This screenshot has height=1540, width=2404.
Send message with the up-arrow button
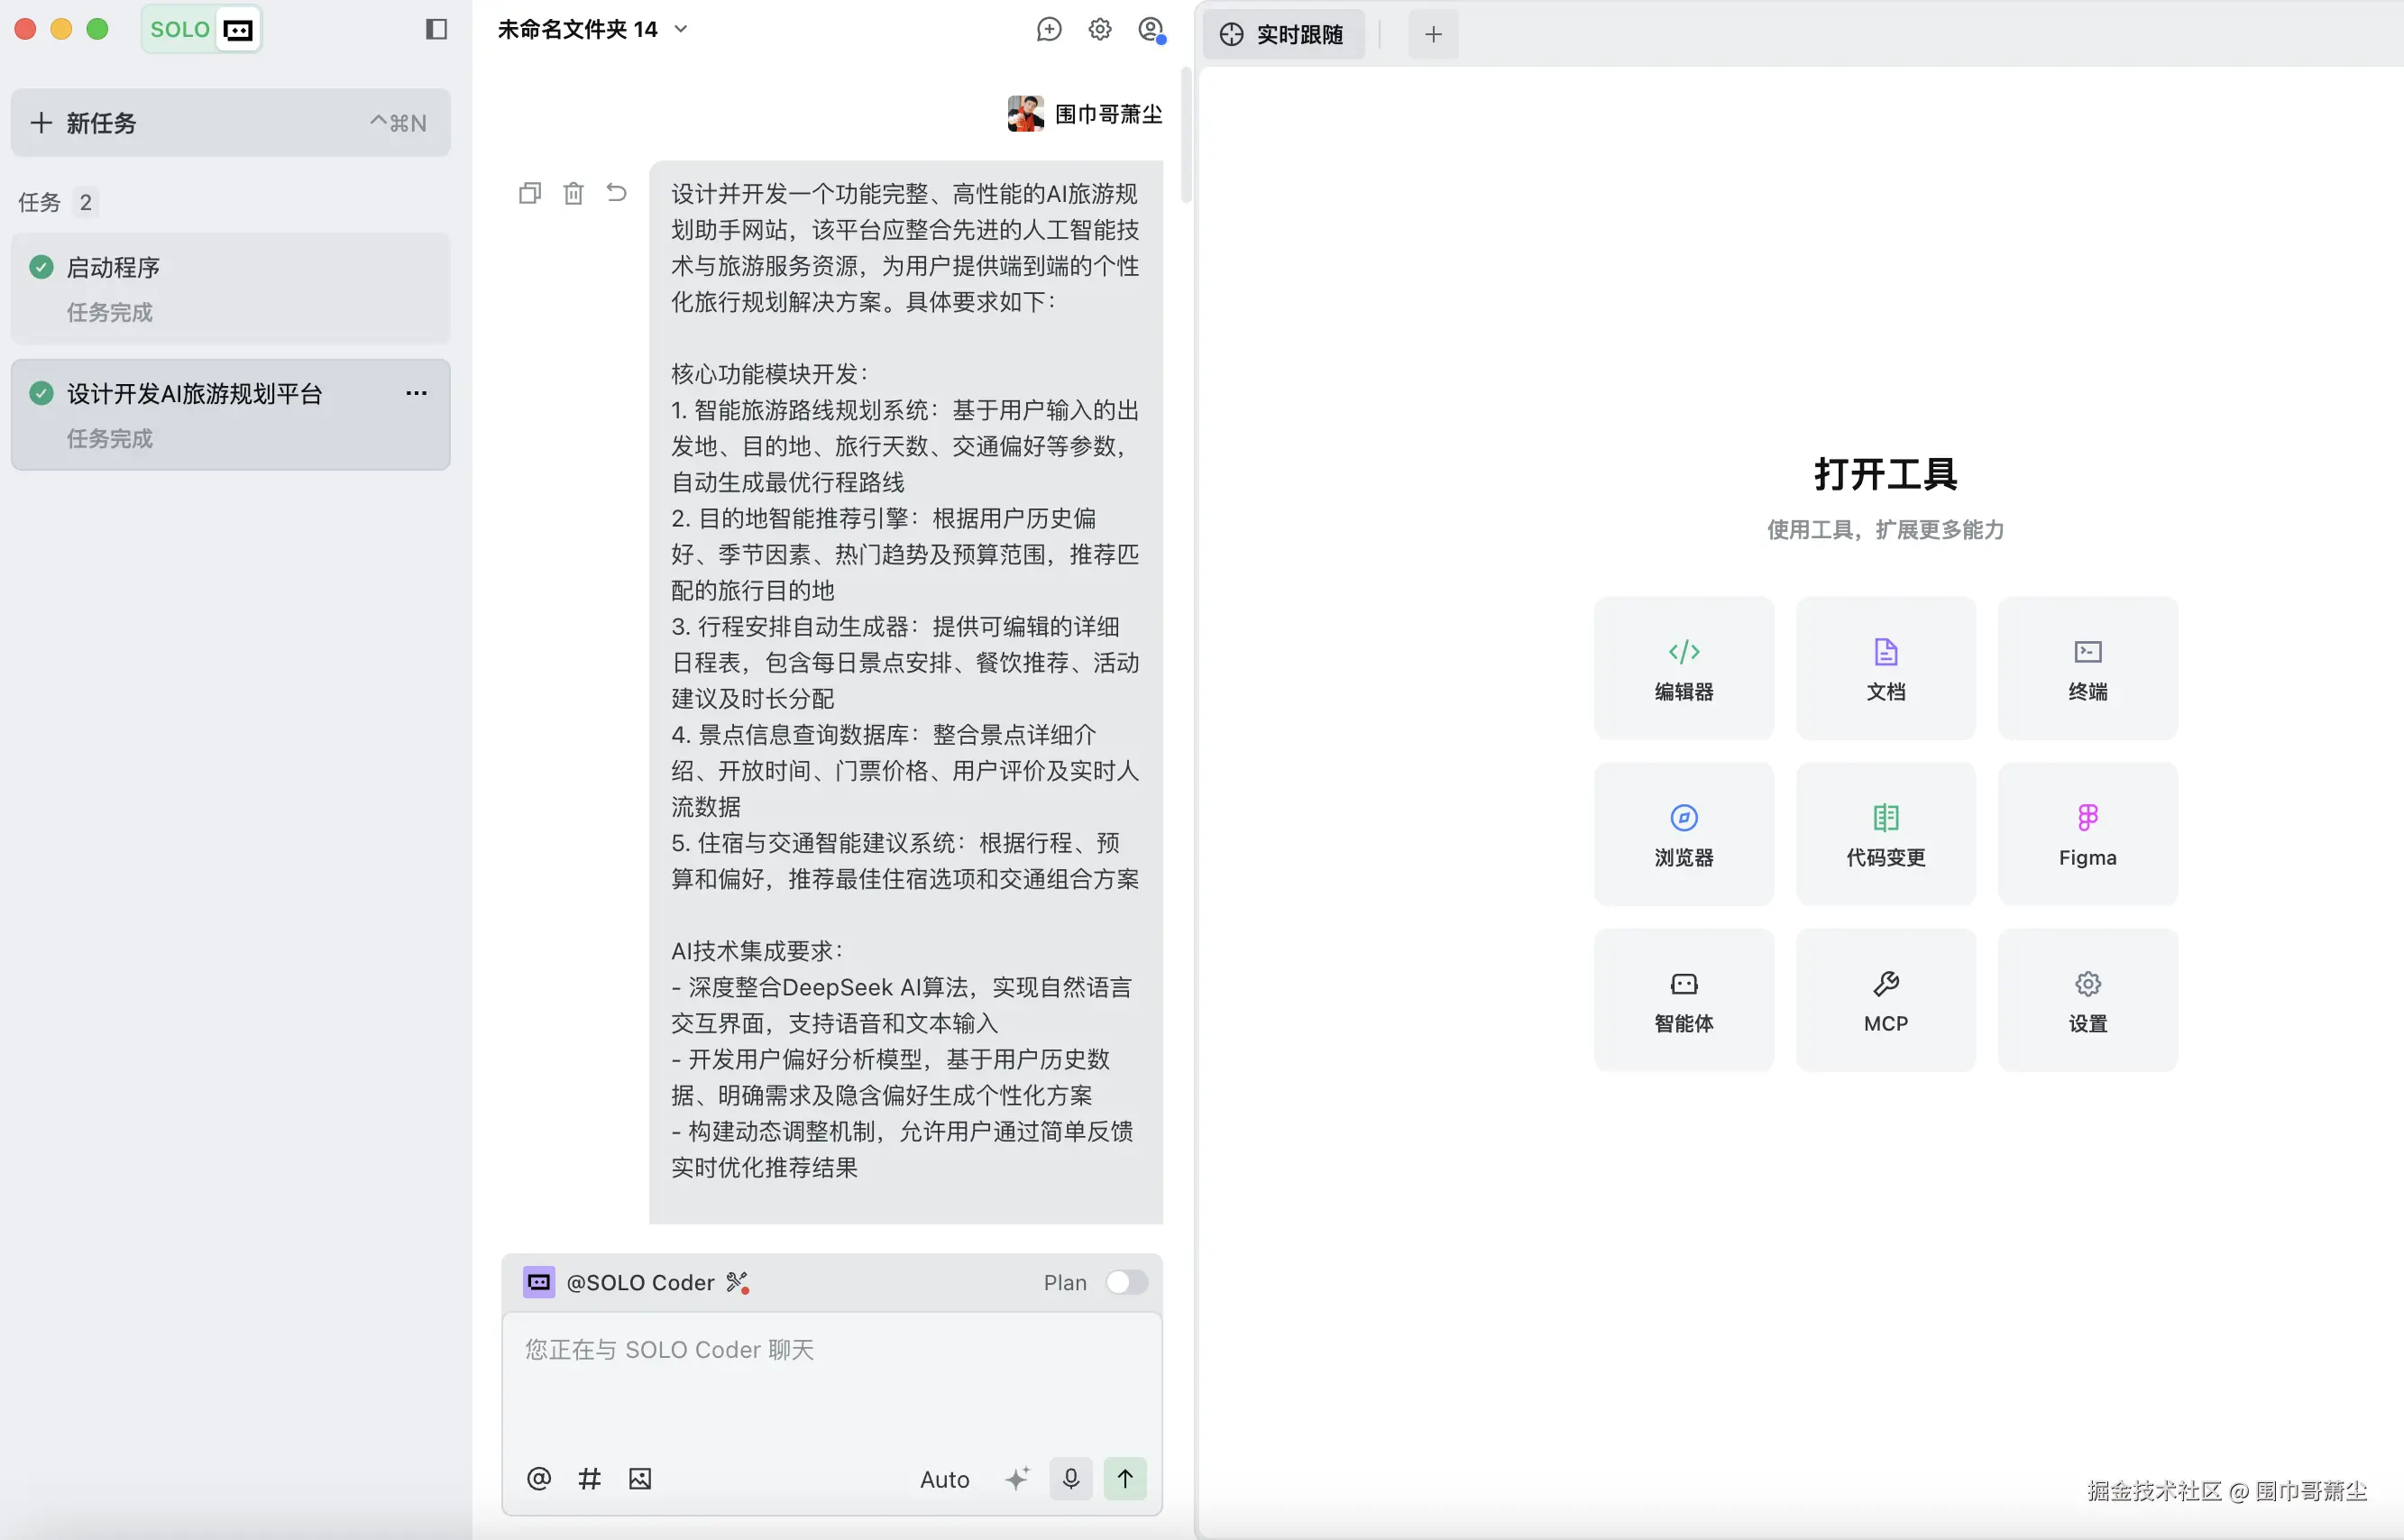coord(1124,1478)
